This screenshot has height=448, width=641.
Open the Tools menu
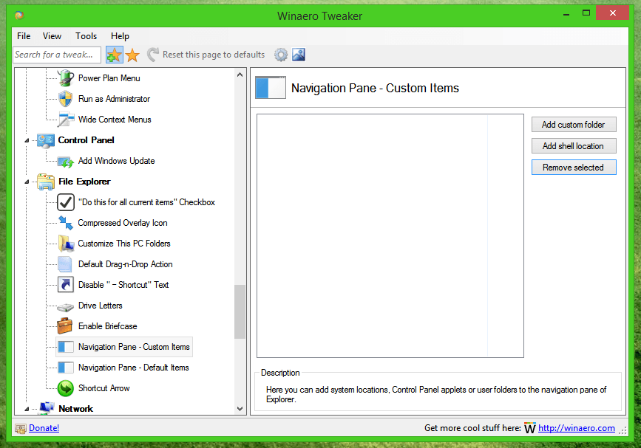(86, 35)
